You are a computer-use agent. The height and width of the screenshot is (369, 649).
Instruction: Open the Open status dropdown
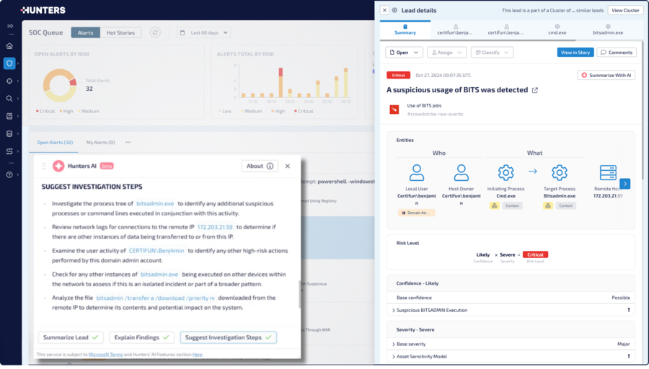pyautogui.click(x=404, y=53)
